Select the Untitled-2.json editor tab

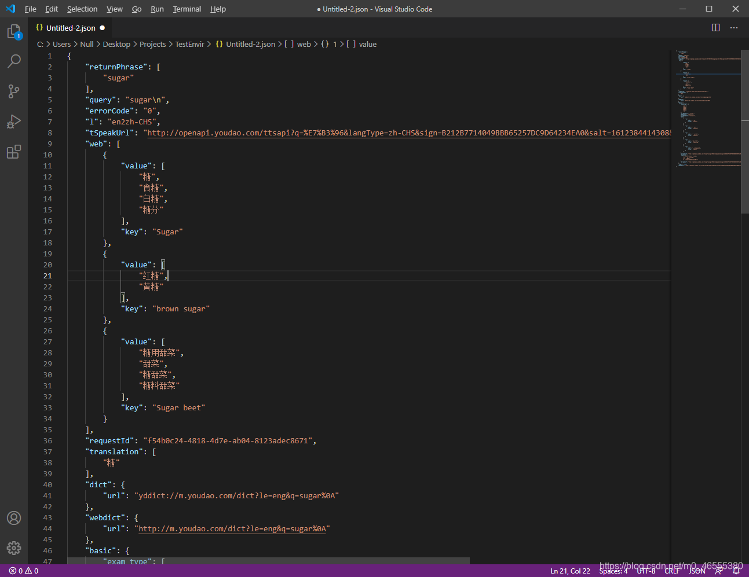coord(70,28)
